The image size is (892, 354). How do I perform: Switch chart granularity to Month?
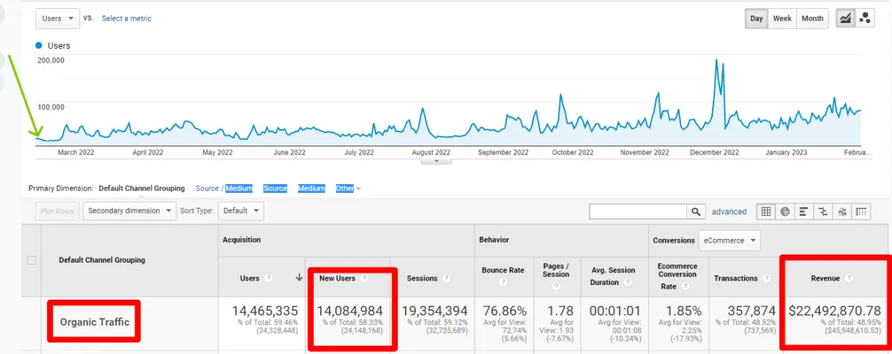tap(812, 19)
